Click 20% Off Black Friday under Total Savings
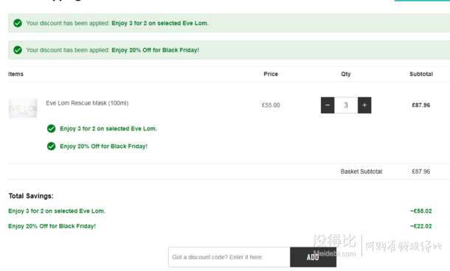 [x=52, y=226]
